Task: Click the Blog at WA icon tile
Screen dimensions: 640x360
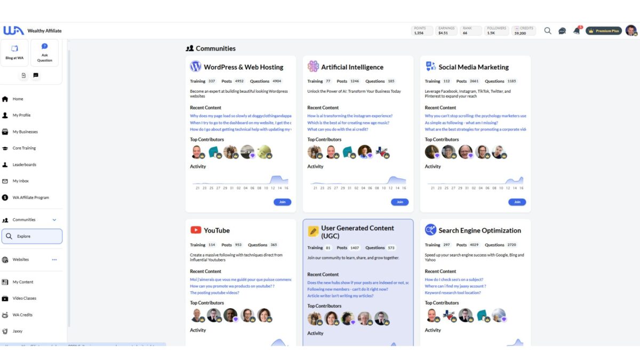Action: coord(14,52)
